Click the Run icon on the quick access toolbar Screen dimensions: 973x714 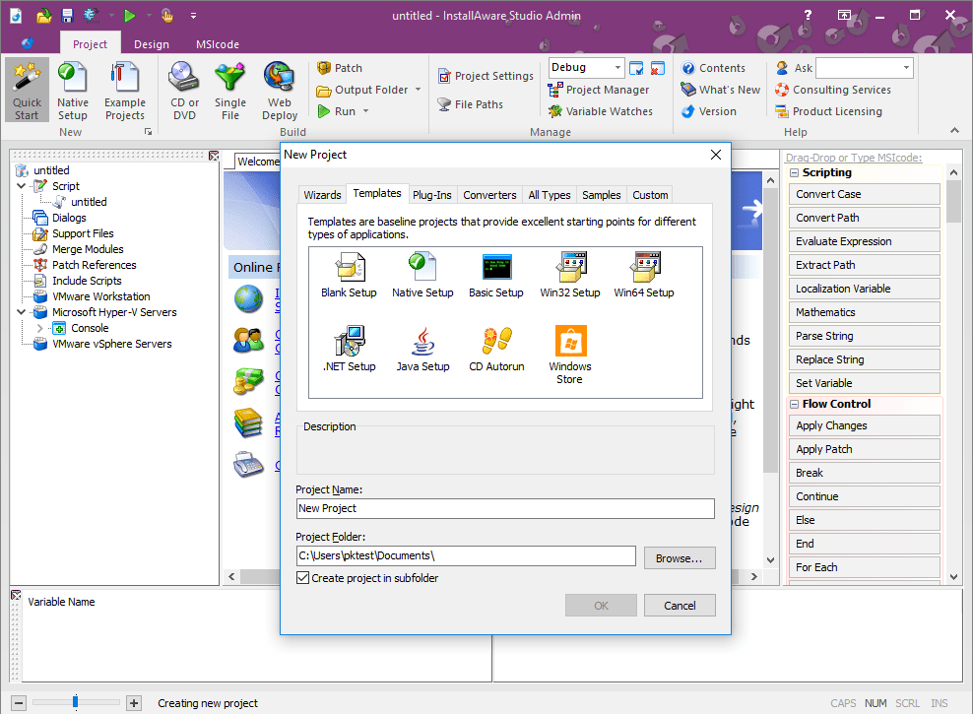[129, 15]
